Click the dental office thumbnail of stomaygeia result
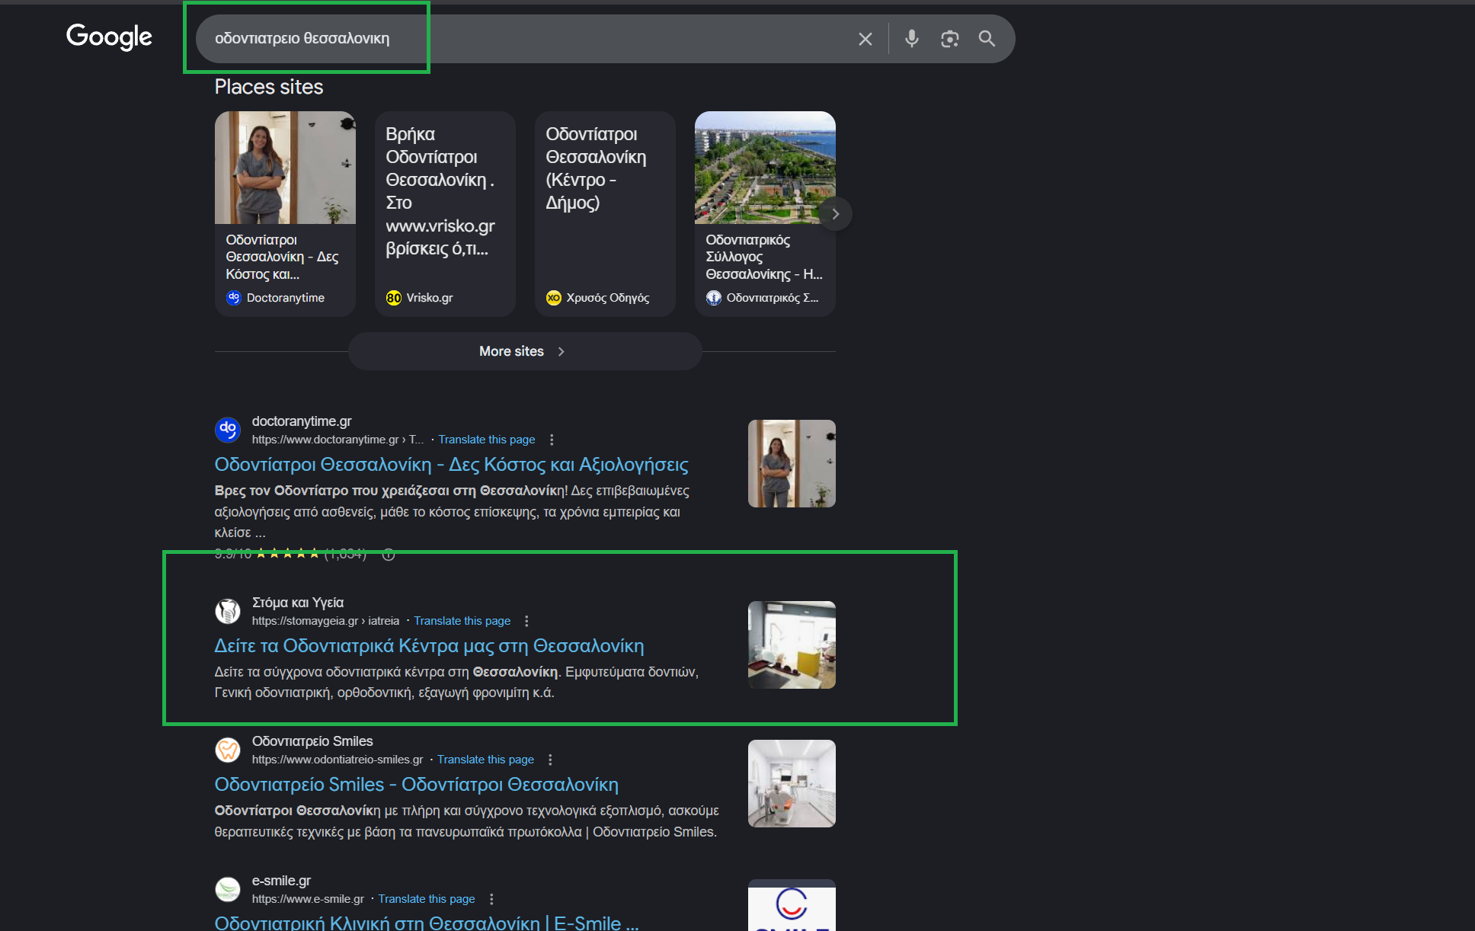Viewport: 1475px width, 931px height. point(792,645)
